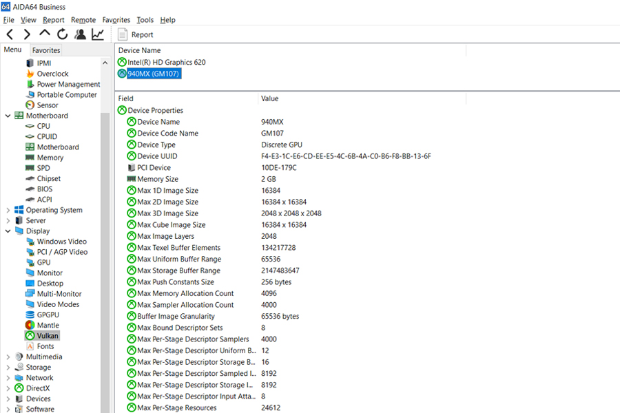Image resolution: width=620 pixels, height=413 pixels.
Task: Expand the Server node
Action: pos(8,220)
